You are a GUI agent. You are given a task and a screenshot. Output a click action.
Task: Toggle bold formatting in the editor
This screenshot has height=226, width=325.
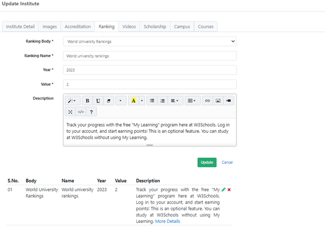click(87, 101)
